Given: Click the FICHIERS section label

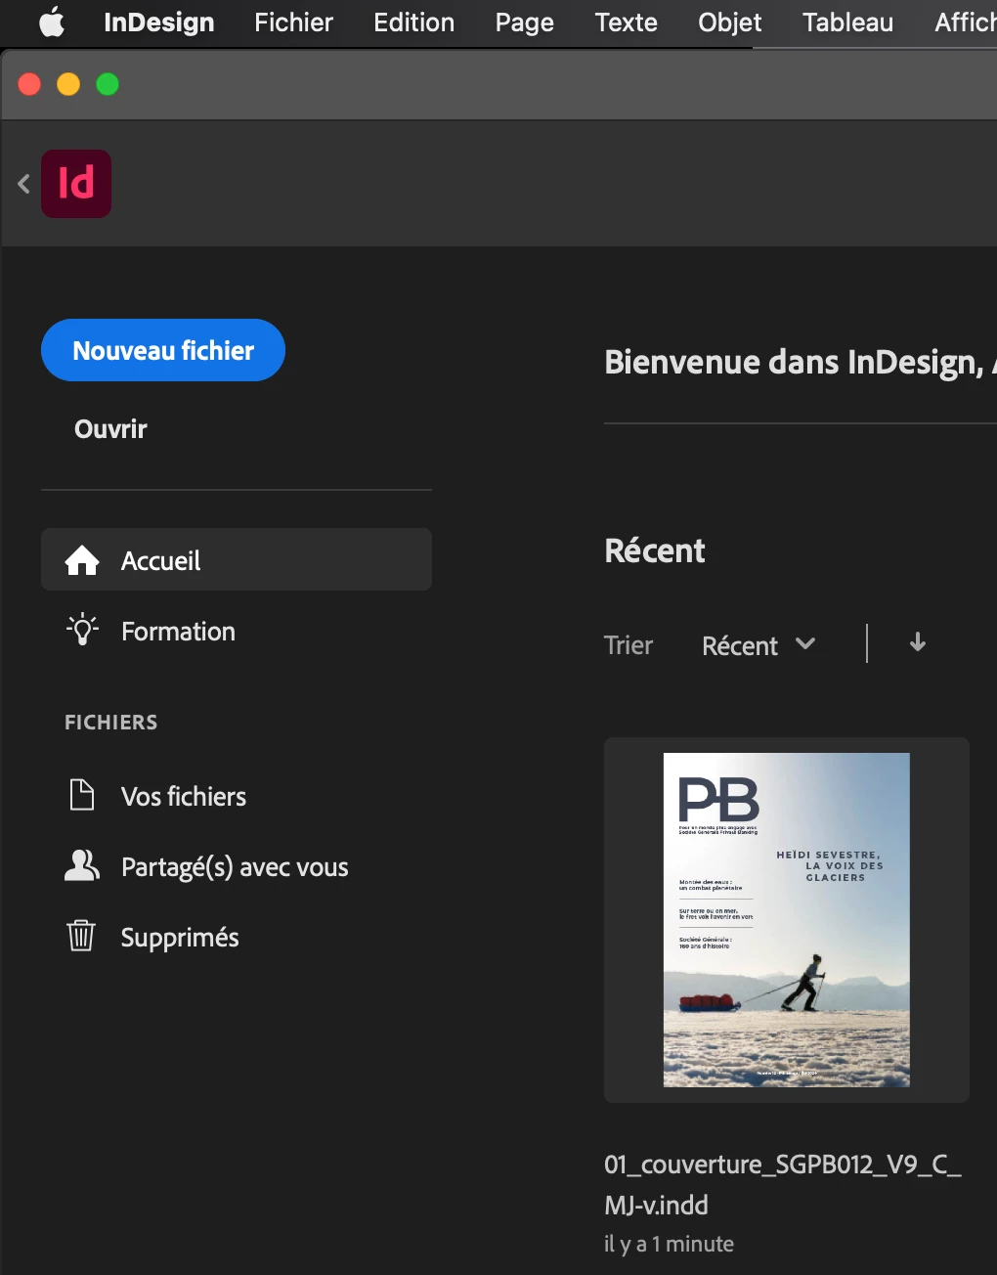Looking at the screenshot, I should [x=110, y=722].
